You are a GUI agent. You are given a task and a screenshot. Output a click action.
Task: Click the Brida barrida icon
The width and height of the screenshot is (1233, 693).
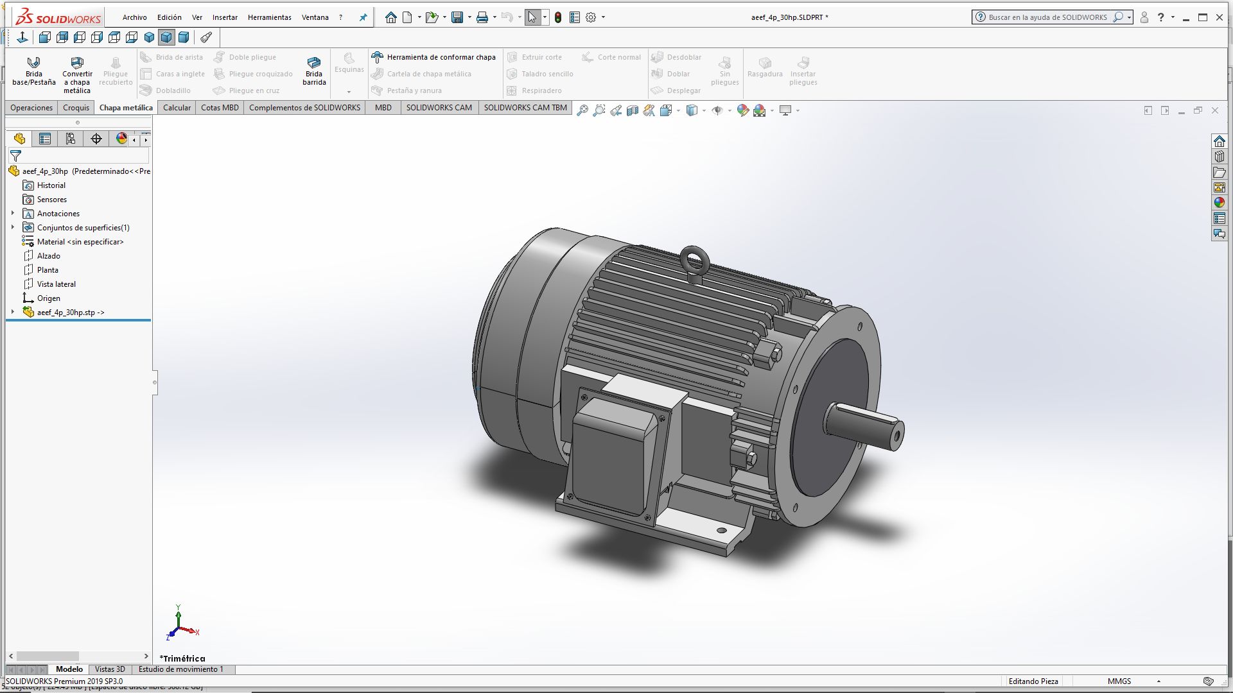(314, 63)
